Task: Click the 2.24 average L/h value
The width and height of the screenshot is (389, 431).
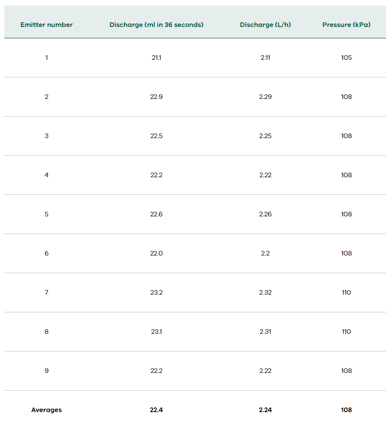Action: click(x=265, y=410)
